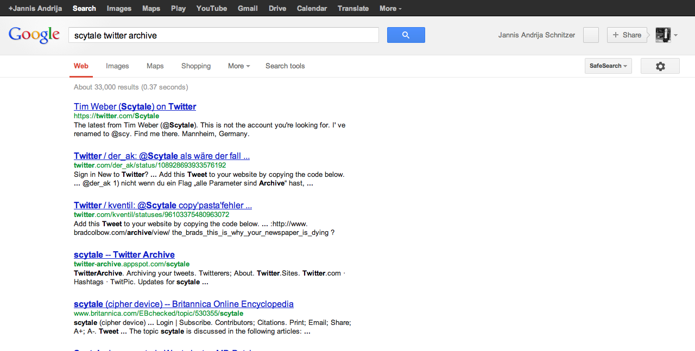Click the 'About 33,000 results' text
This screenshot has height=351, width=695.
click(131, 87)
